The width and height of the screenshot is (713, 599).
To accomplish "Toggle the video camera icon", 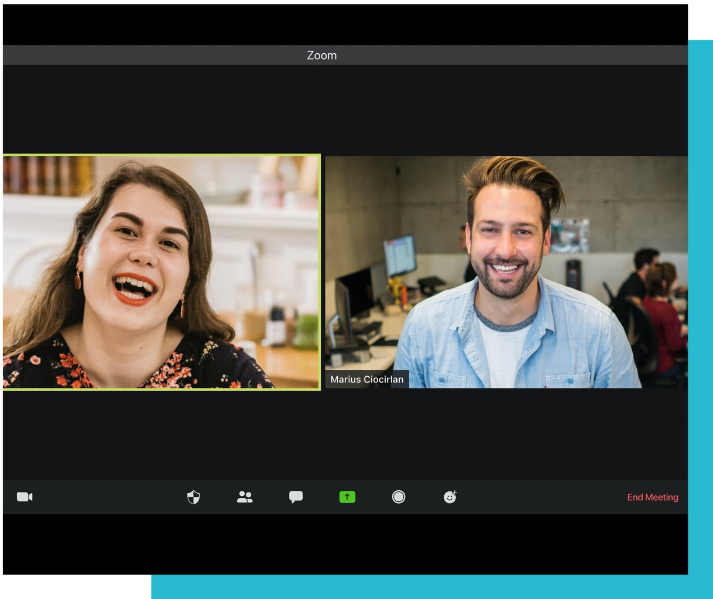I will tap(25, 497).
